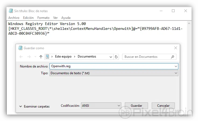Click the Notepad icon in the main title bar

point(11,11)
